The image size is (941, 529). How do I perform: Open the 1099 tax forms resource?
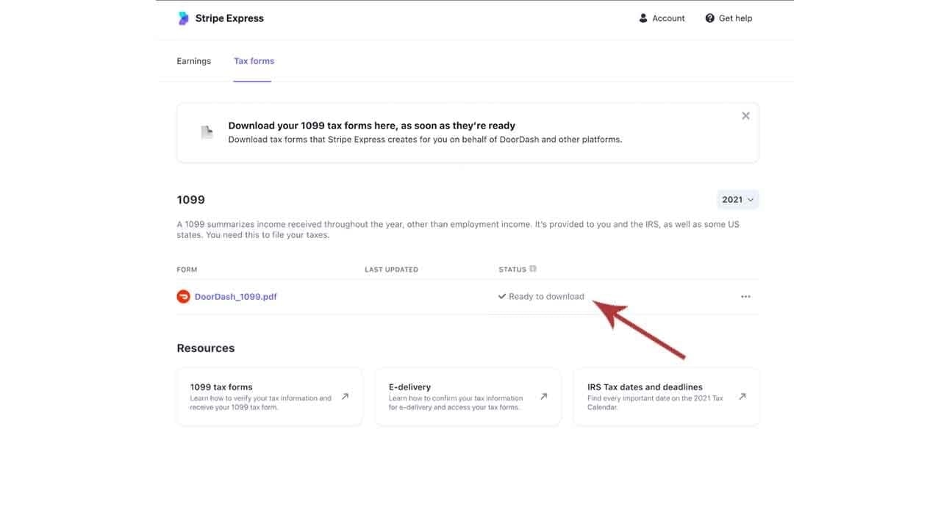click(x=221, y=387)
